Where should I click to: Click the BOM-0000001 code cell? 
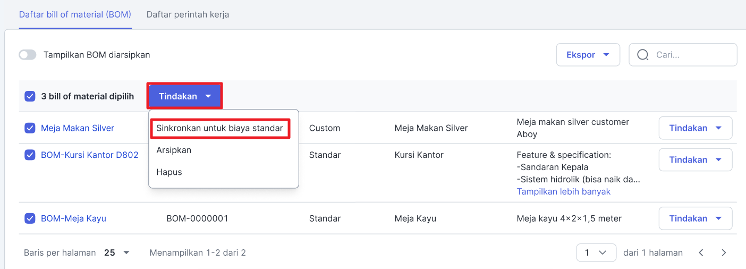(x=198, y=218)
